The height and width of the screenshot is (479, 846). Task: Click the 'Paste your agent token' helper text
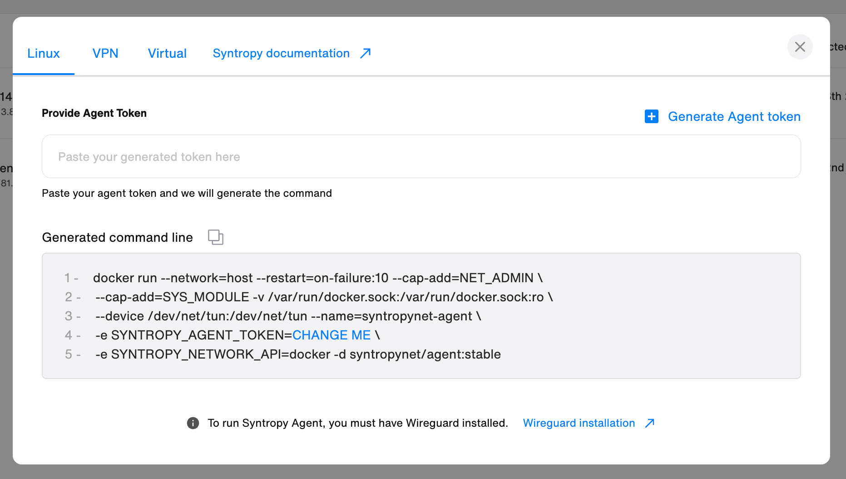(x=187, y=193)
